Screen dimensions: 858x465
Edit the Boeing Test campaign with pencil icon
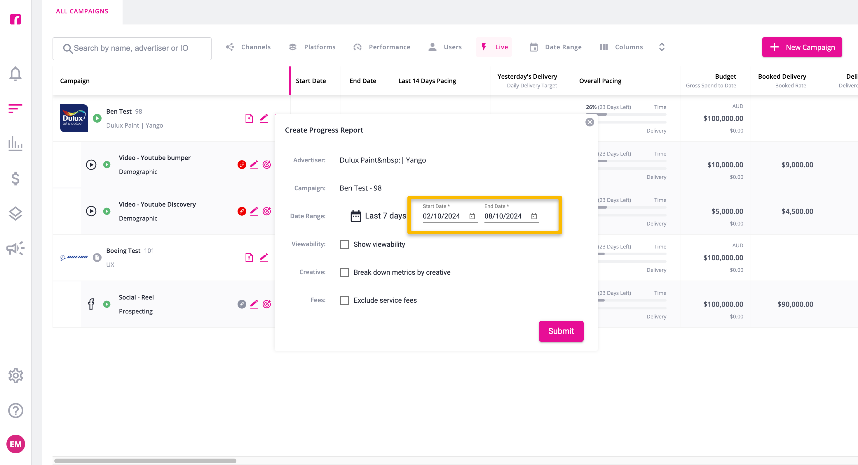264,258
